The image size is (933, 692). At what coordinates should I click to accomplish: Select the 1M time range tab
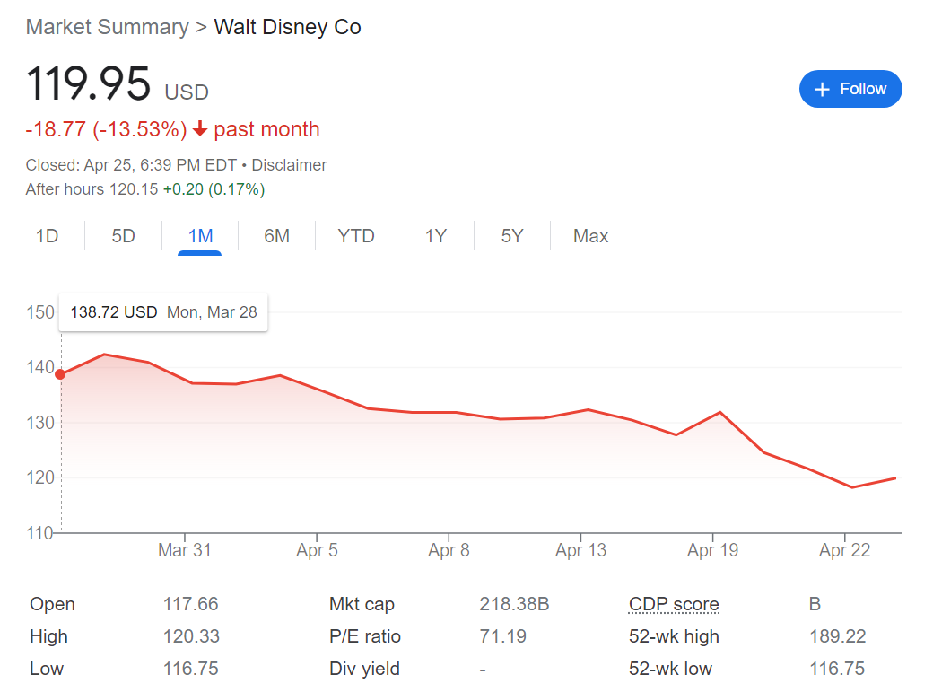click(200, 236)
